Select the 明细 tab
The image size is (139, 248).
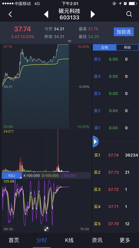[127, 48]
